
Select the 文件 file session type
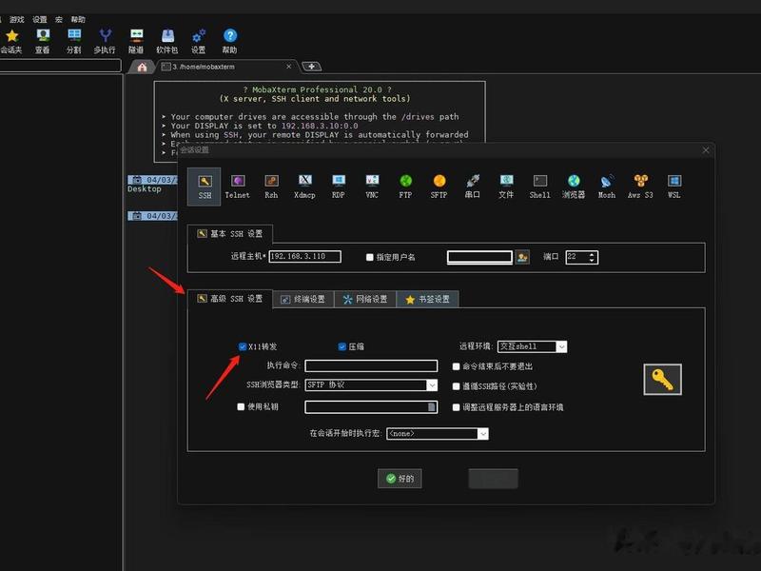pyautogui.click(x=506, y=187)
